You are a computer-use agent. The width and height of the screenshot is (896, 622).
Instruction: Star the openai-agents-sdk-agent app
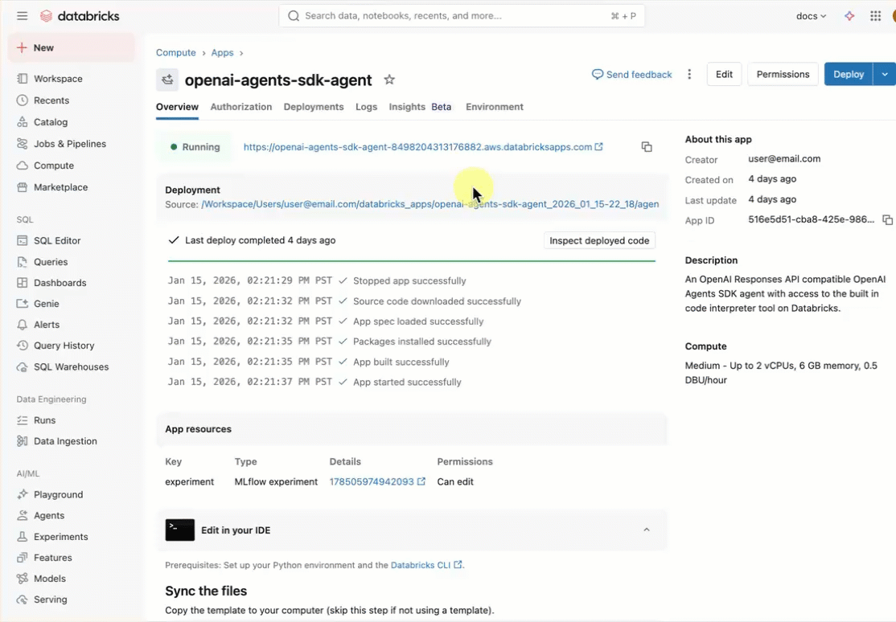389,80
